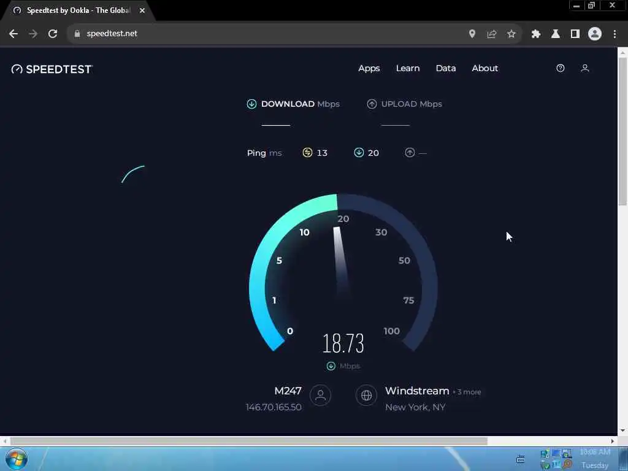Screen dimensions: 628x471
Task: Click the M247 provider name
Action: click(x=288, y=391)
